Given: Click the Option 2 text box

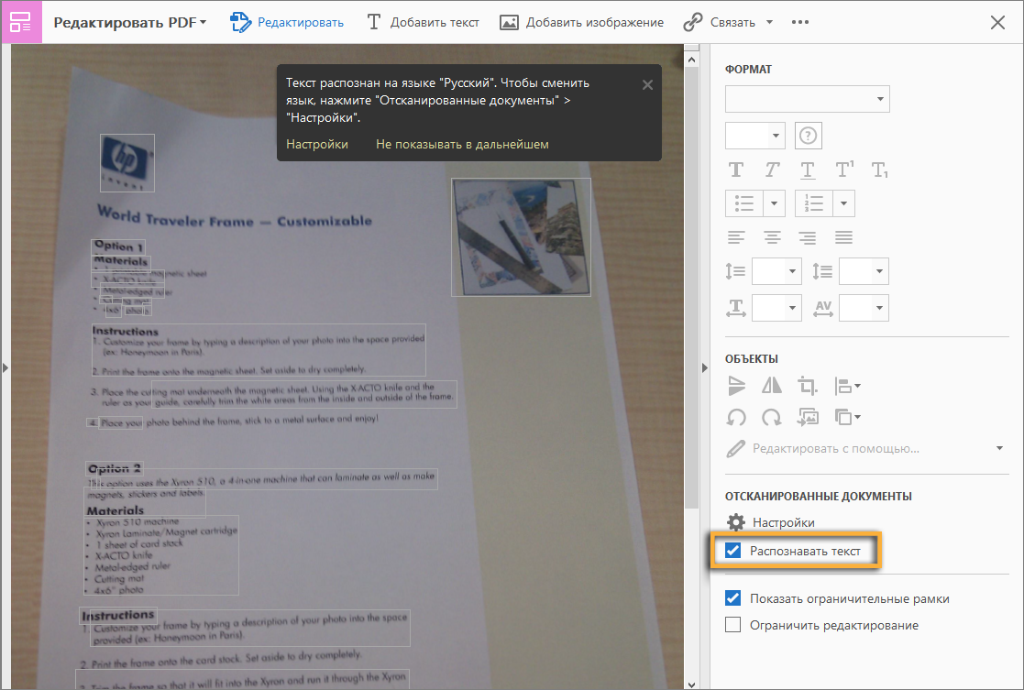Looking at the screenshot, I should click(115, 468).
